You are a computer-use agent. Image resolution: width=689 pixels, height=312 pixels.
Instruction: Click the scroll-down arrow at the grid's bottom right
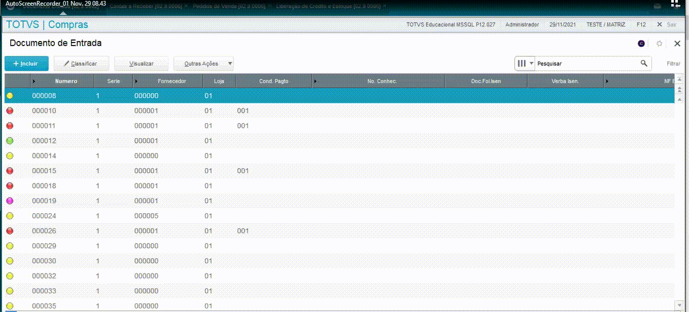(679, 304)
